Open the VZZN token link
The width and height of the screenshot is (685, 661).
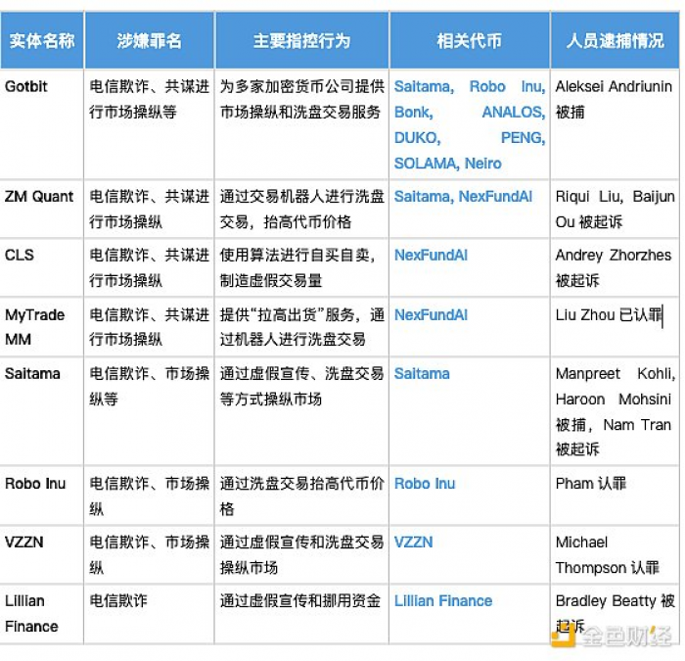pyautogui.click(x=413, y=543)
